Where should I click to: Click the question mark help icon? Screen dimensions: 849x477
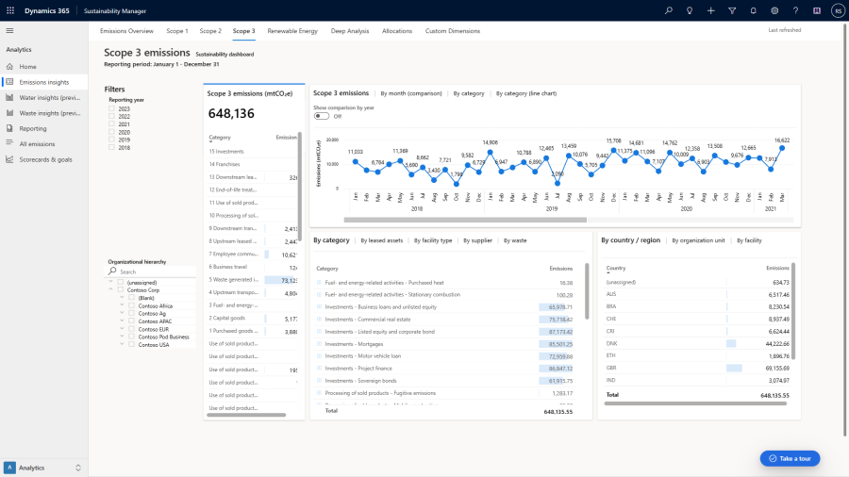tap(795, 10)
